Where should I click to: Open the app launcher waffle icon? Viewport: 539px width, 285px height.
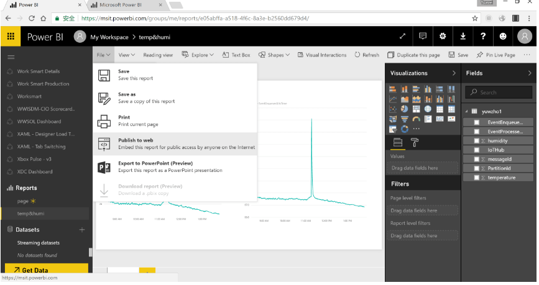[11, 37]
